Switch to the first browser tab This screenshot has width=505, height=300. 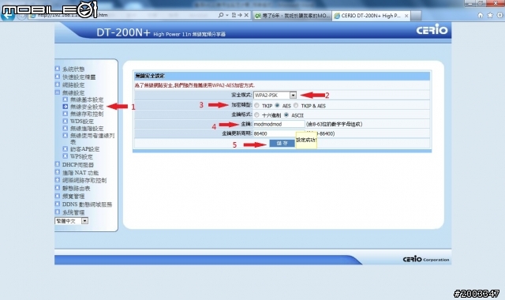pyautogui.click(x=292, y=16)
